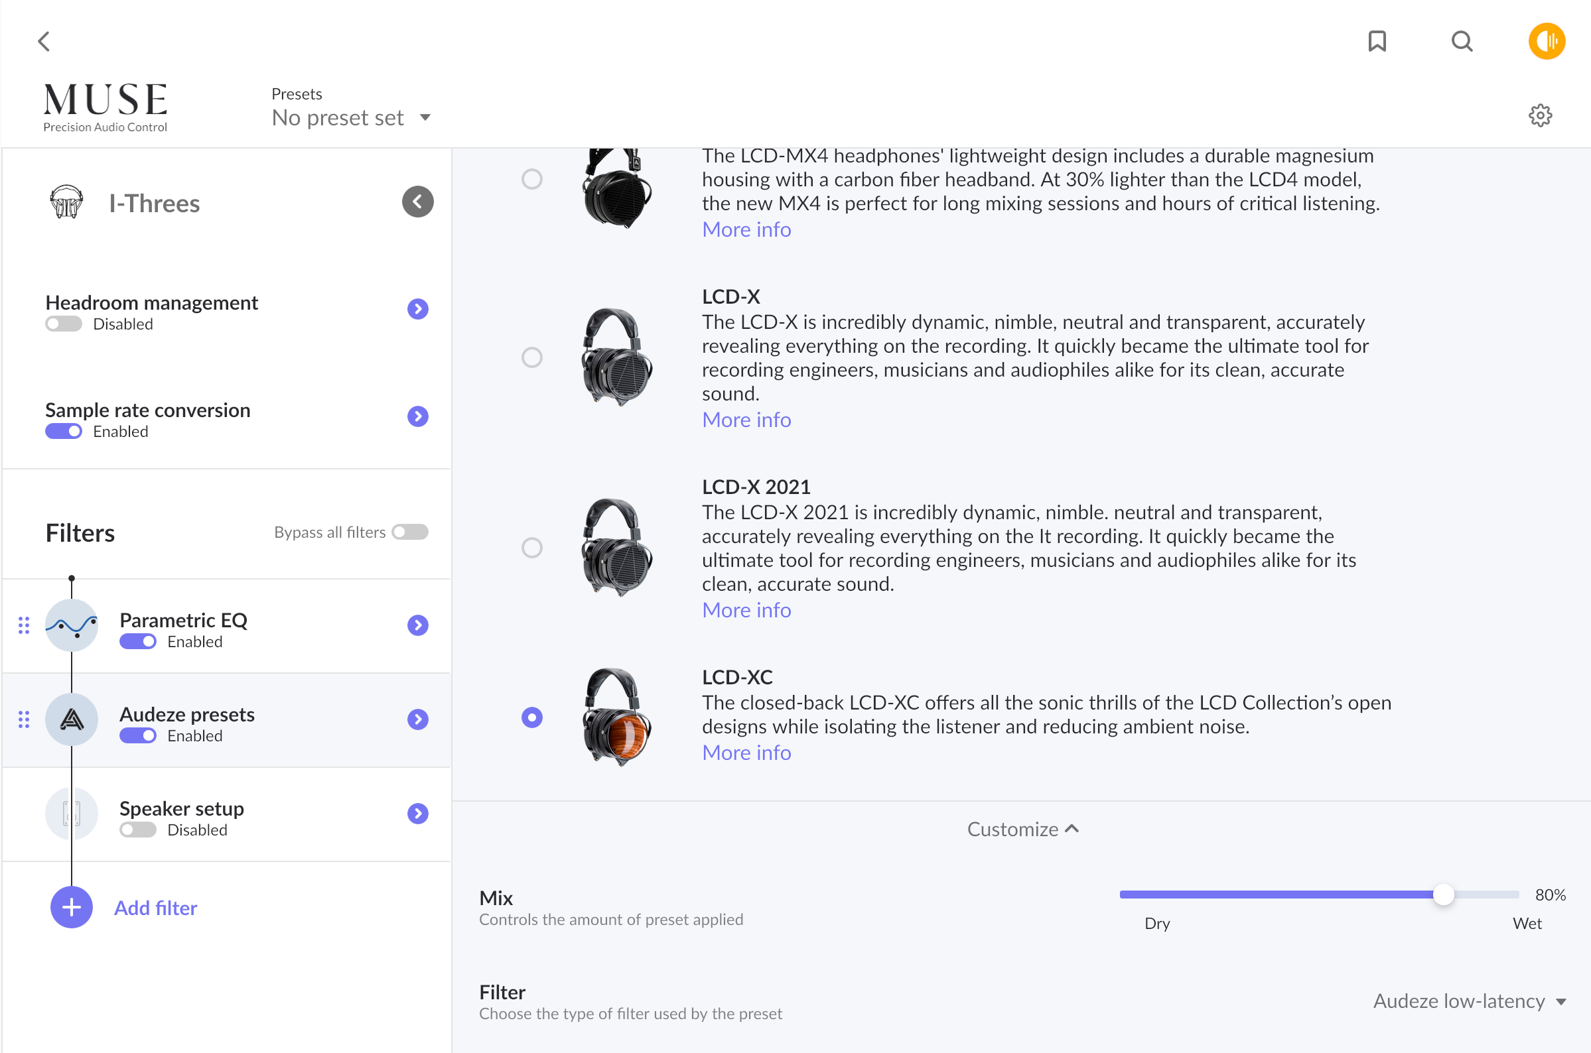Viewport: 1591px width, 1053px height.
Task: Click the 80% mix value
Action: point(1550,895)
